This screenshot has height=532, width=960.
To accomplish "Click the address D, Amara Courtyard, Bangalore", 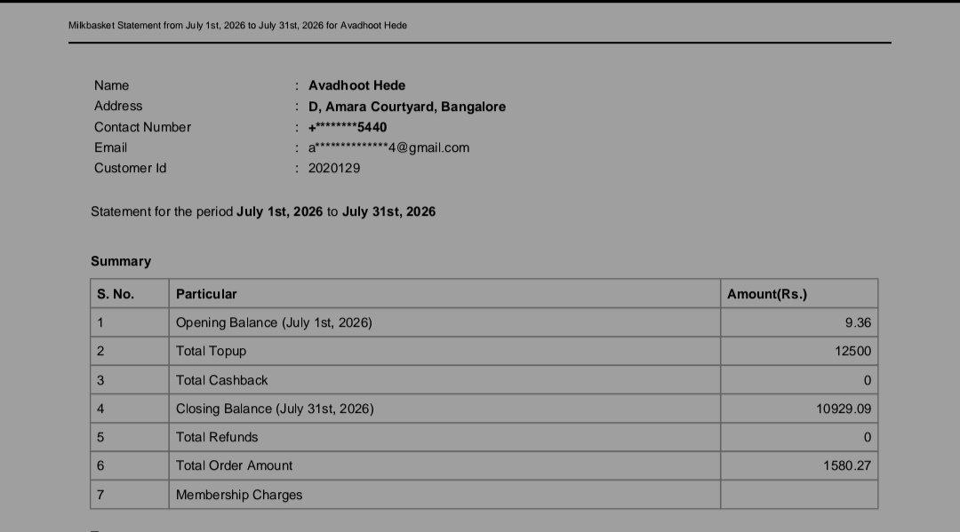I will (x=407, y=107).
